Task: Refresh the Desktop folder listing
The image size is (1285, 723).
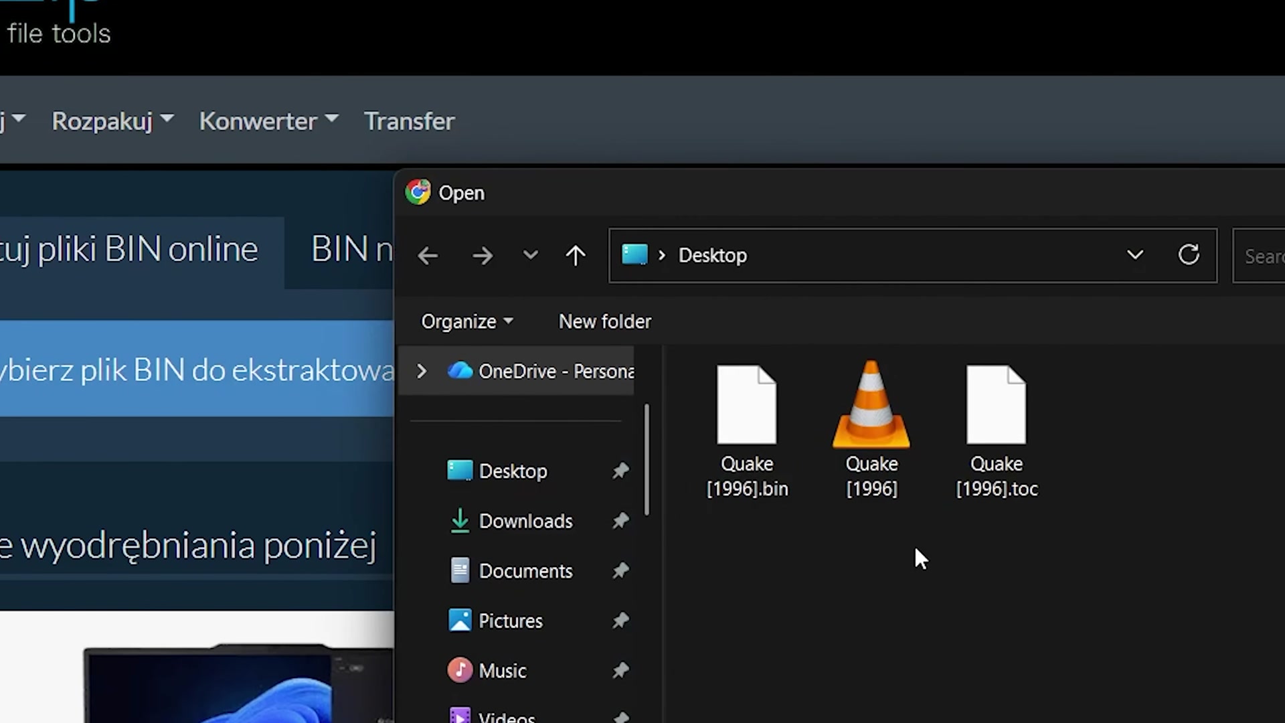Action: point(1189,255)
